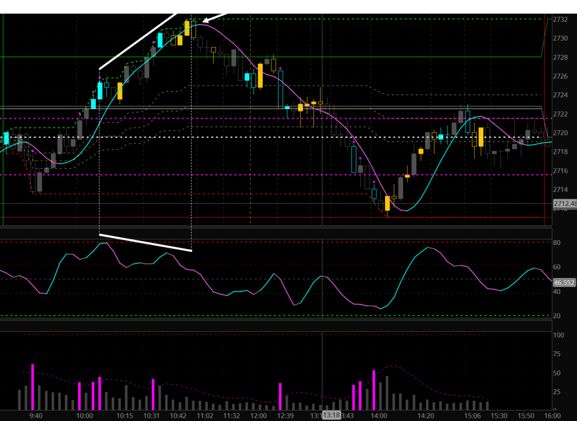Viewport: 577px width, 421px height.
Task: Click the highlighted 13:18 time label
Action: click(x=331, y=415)
